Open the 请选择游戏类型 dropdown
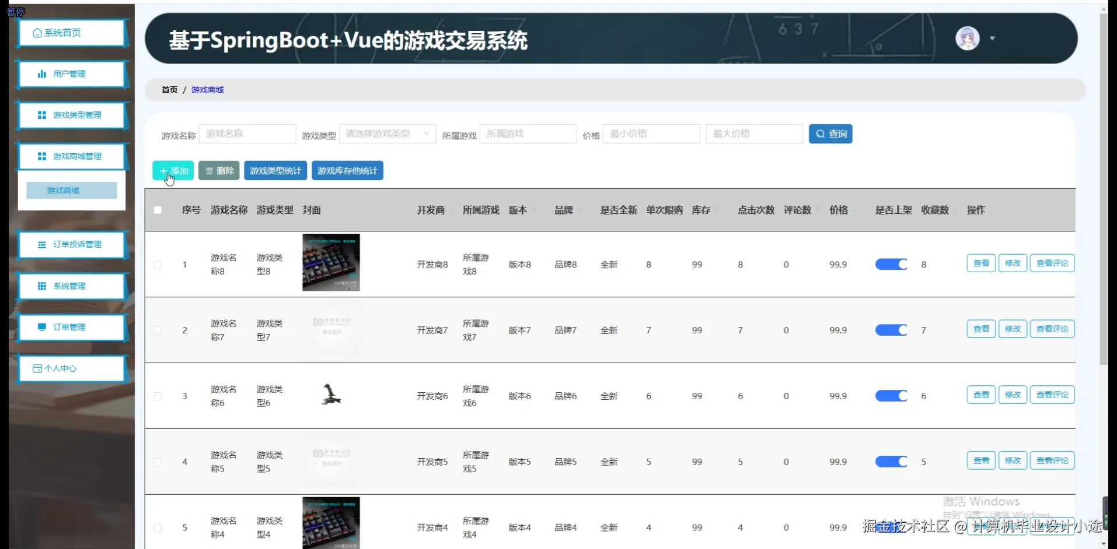This screenshot has width=1117, height=549. (x=387, y=133)
